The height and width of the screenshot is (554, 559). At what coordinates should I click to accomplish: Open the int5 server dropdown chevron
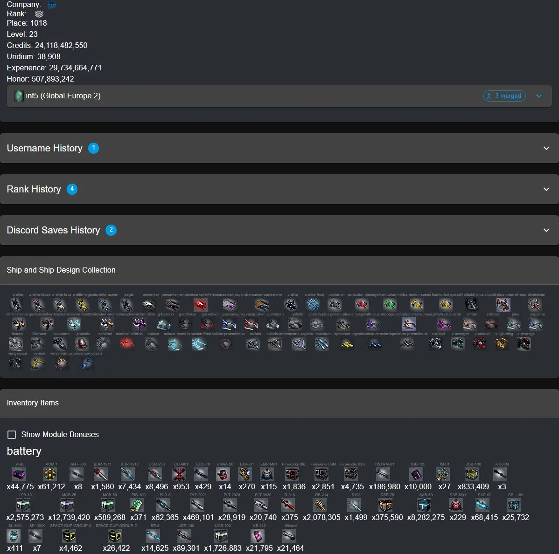539,96
